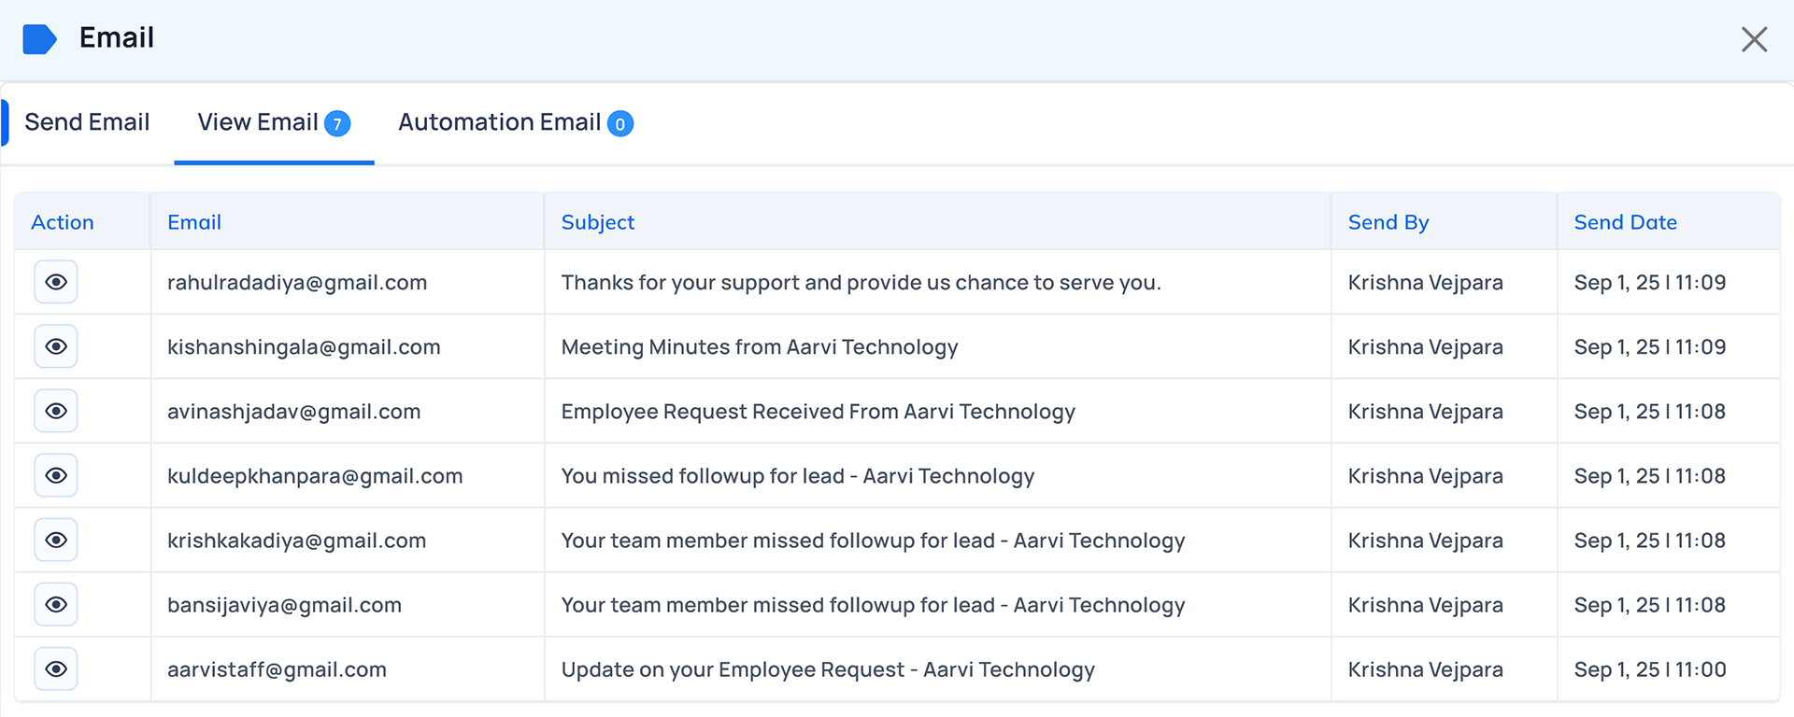Click the eye icon beside bansijaviya@gmail.com
The width and height of the screenshot is (1794, 717).
click(x=56, y=604)
